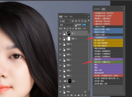
Task: Open blend mode 正常 dropdown
Action: (x=66, y=25)
